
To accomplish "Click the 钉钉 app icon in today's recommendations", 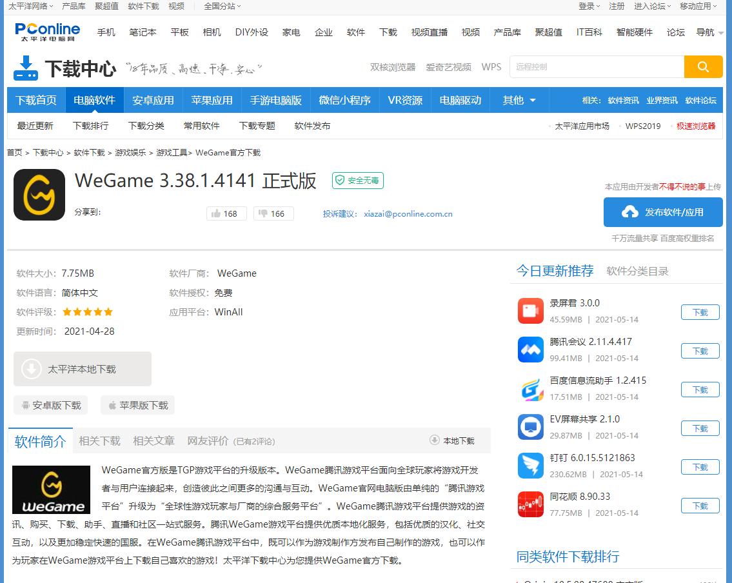I will click(530, 466).
